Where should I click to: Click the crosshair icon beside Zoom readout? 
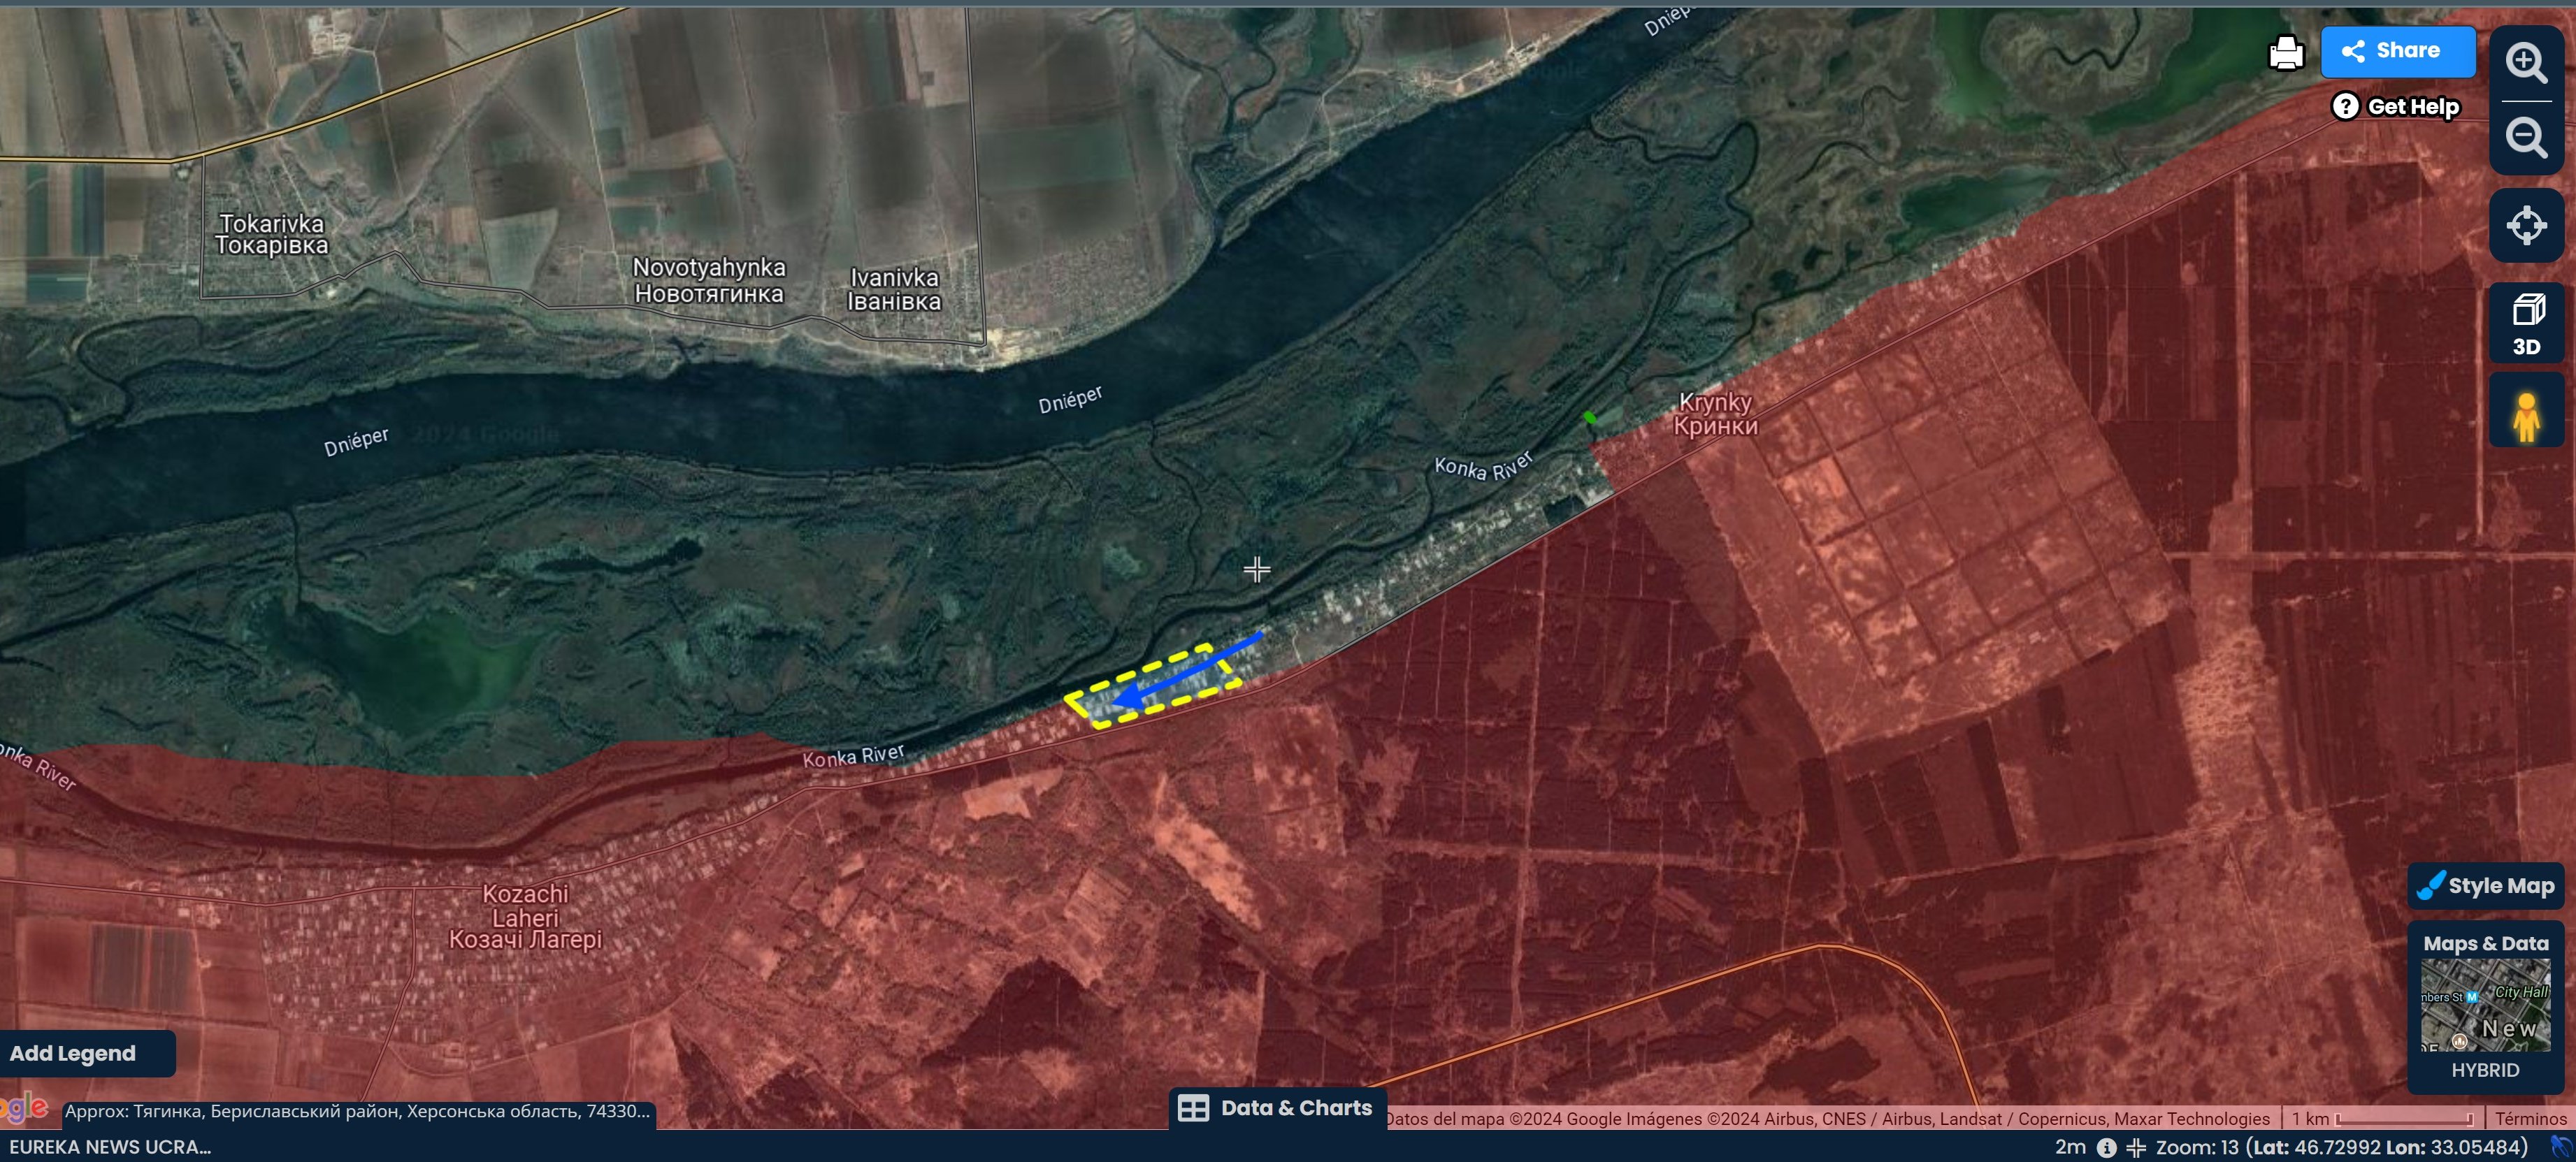2136,1147
